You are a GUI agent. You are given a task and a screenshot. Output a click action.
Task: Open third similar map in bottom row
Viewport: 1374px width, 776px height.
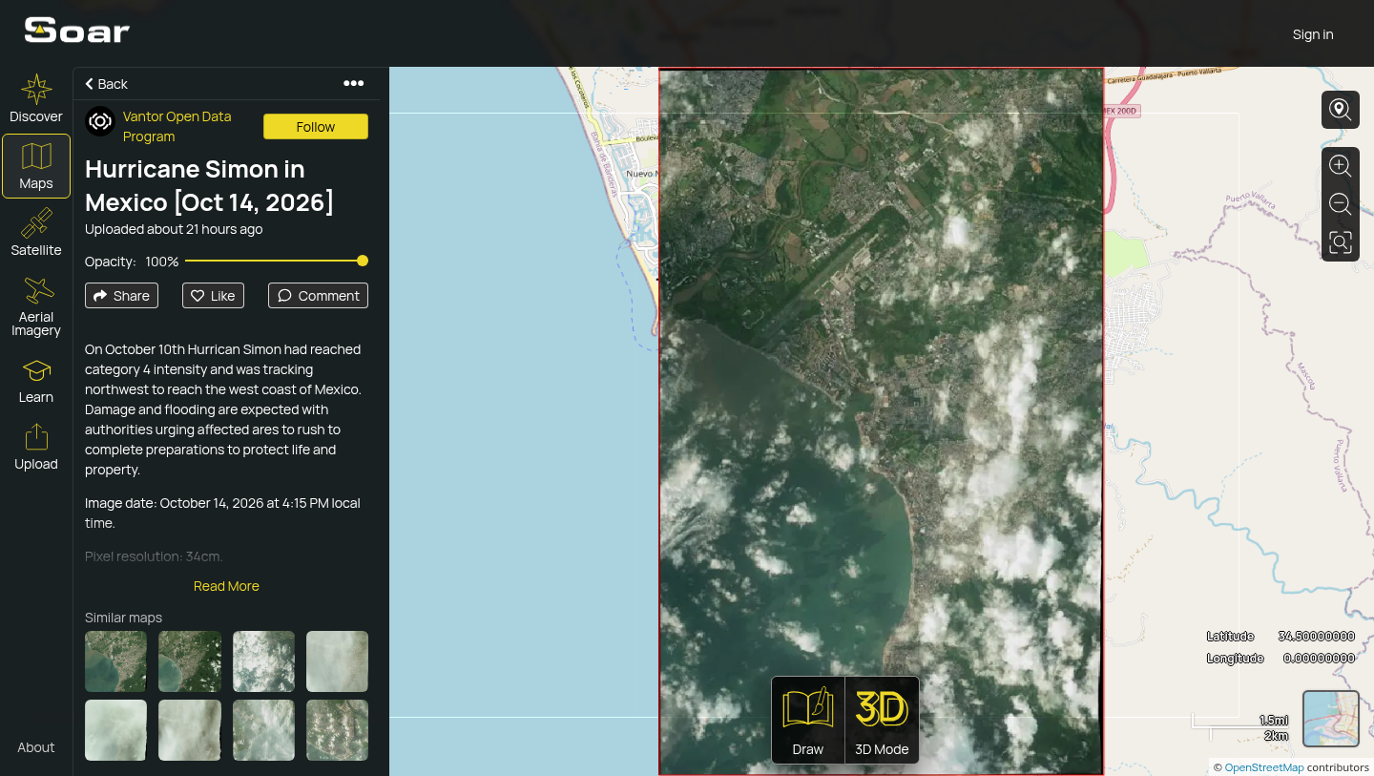click(263, 730)
